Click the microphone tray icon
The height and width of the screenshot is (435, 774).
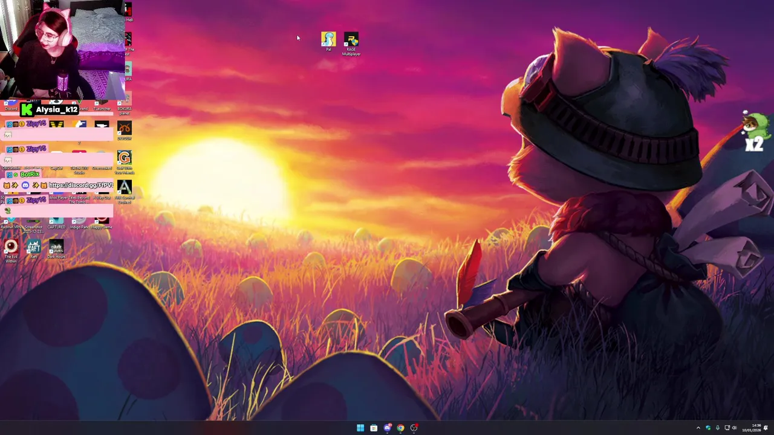coord(718,428)
